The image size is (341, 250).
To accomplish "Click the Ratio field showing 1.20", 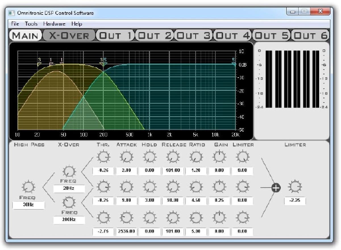I will pyautogui.click(x=196, y=170).
